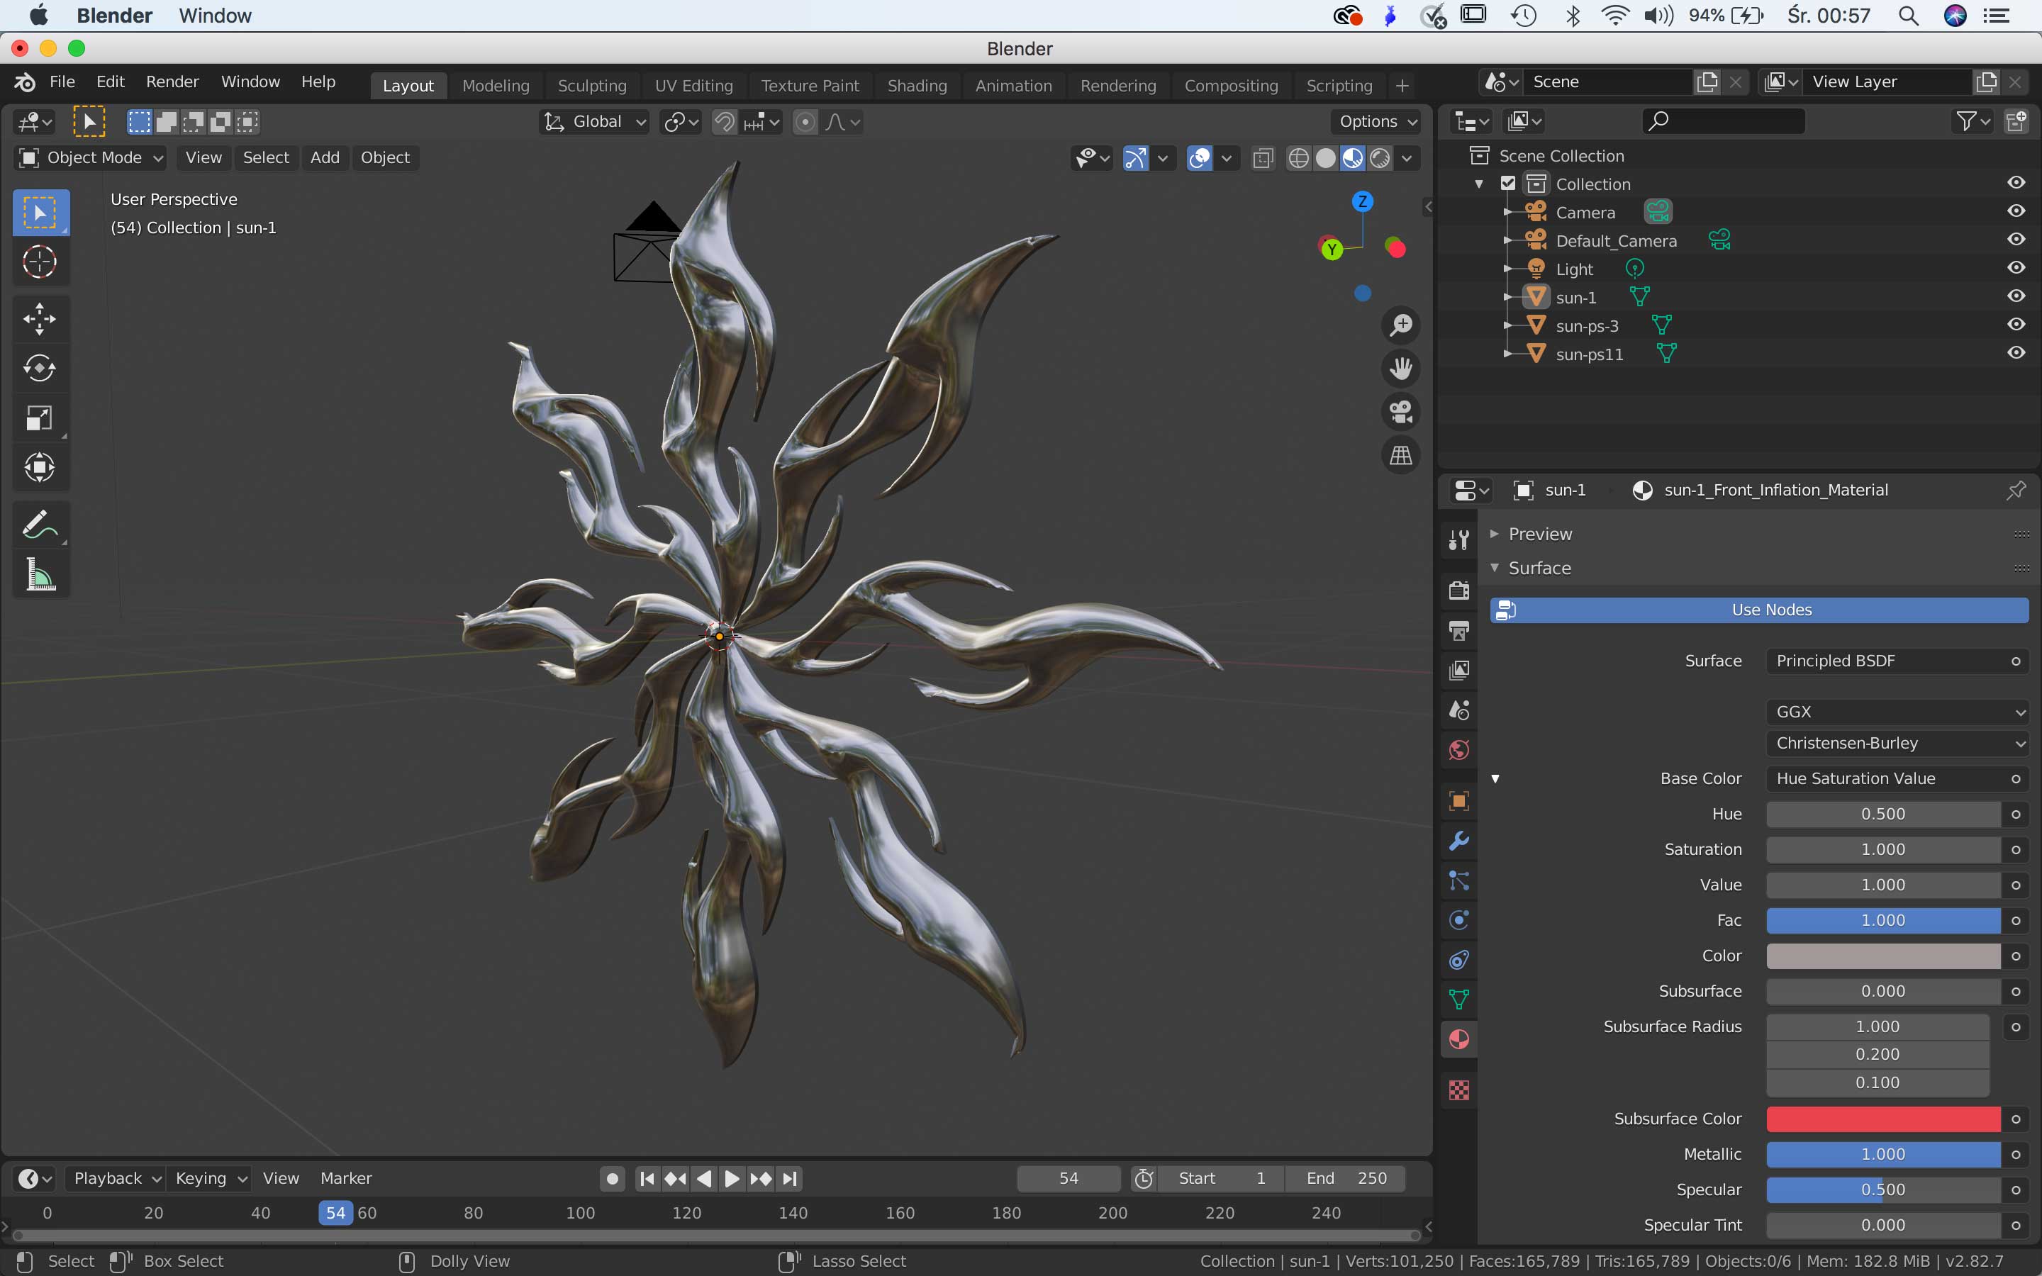Image resolution: width=2042 pixels, height=1276 pixels.
Task: Select the Cursor tool in the toolbar
Action: (40, 262)
